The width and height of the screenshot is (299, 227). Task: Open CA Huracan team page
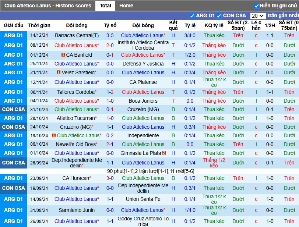click(77, 178)
